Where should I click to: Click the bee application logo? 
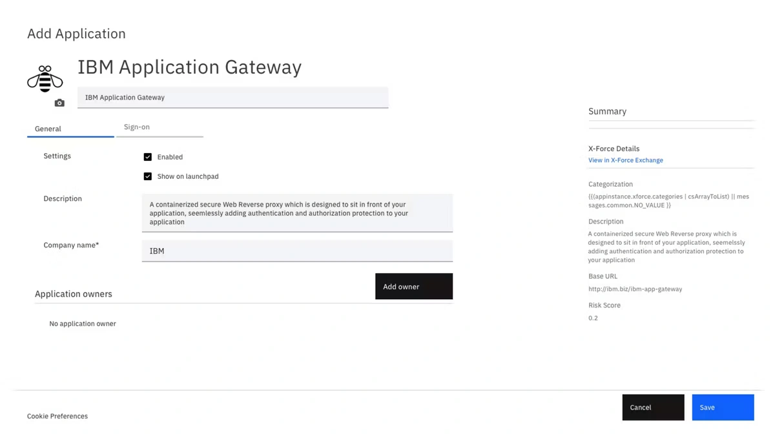45,79
